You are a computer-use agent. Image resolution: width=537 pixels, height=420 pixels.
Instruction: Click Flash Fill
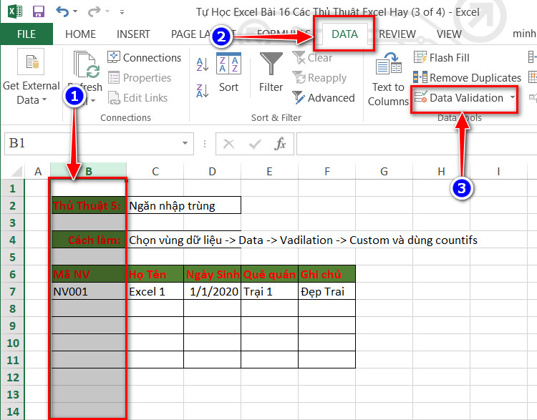[x=442, y=57]
